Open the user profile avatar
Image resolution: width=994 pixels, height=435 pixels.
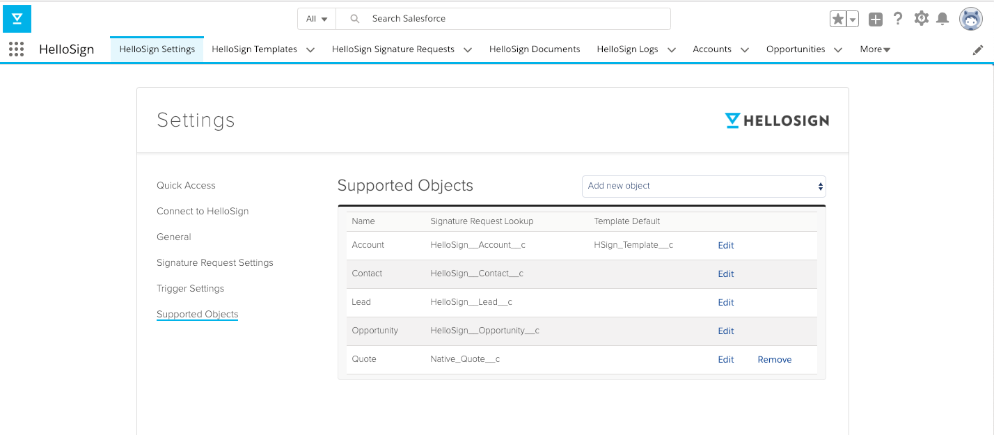971,19
